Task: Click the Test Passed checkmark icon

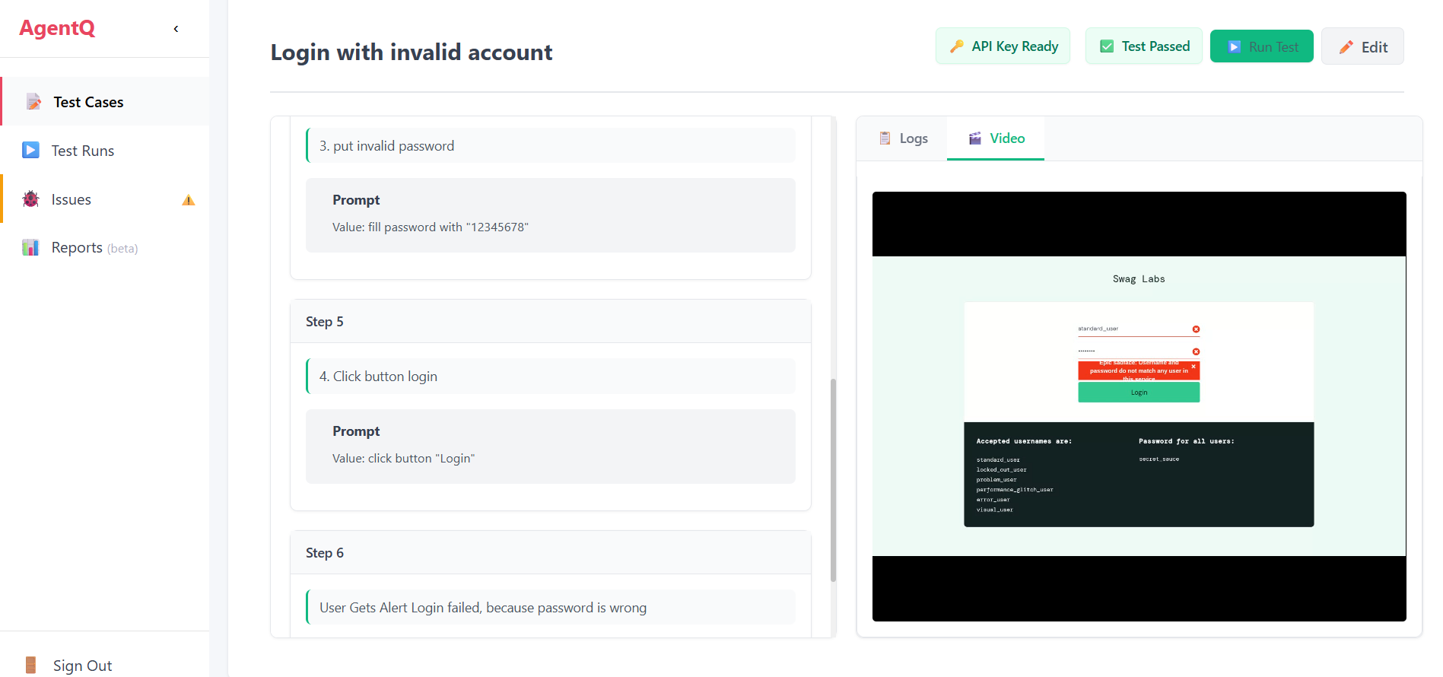Action: [x=1107, y=46]
